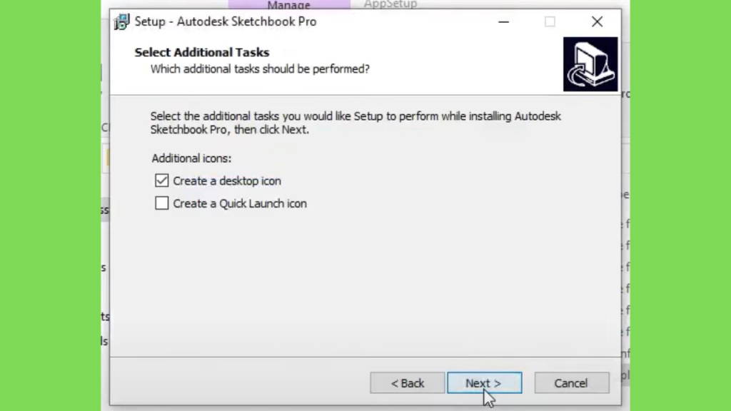The height and width of the screenshot is (411, 731).
Task: Click the 'Setup - Autodesk Sketchbook Pro' title
Action: [226, 22]
